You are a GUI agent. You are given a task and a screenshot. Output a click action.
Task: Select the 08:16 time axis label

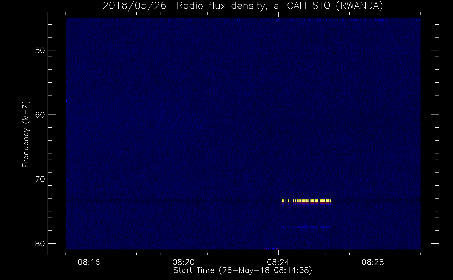pyautogui.click(x=89, y=262)
